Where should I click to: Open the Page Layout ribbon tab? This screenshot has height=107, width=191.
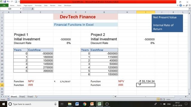click(x=28, y=5)
